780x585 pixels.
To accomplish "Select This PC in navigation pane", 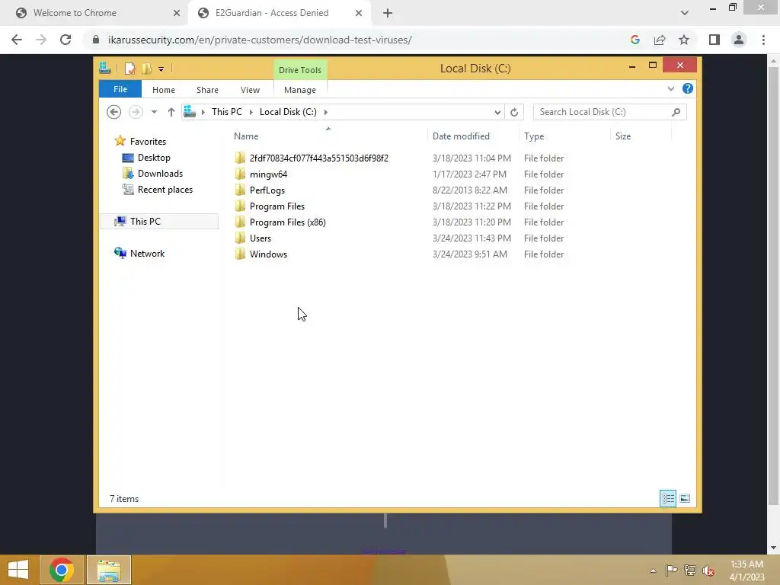I will (159, 222).
